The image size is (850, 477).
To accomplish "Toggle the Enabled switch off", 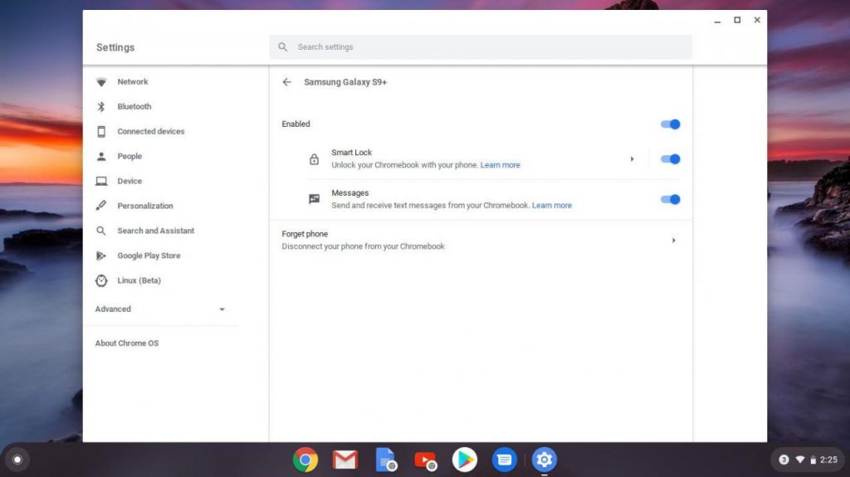I will [670, 124].
